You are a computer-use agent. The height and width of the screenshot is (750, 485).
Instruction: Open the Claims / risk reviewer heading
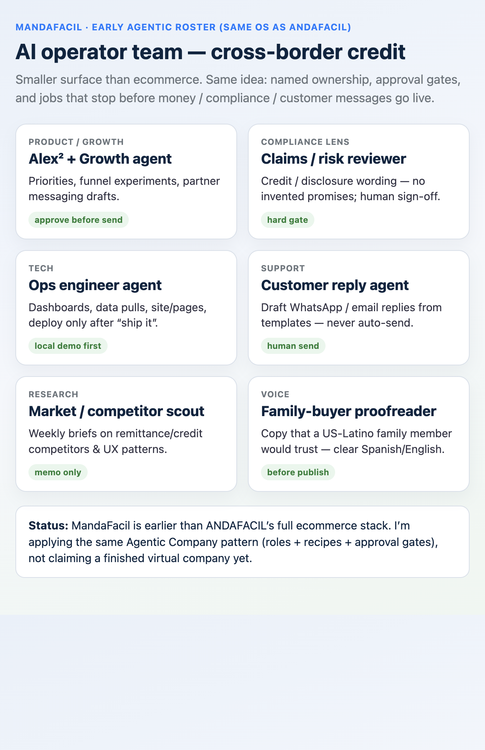tap(333, 159)
